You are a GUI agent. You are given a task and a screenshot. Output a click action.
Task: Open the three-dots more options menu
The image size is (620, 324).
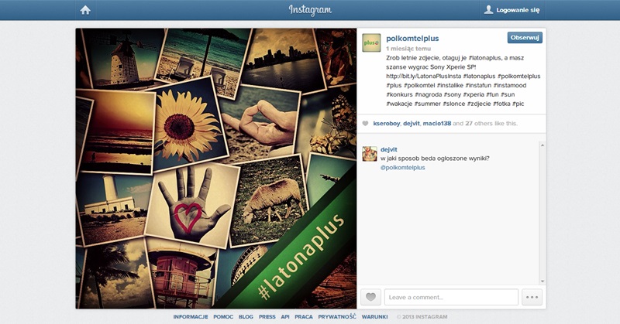point(532,297)
